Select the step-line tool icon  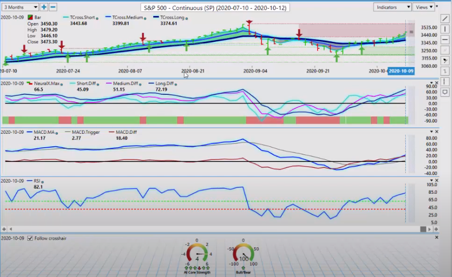point(445,71)
